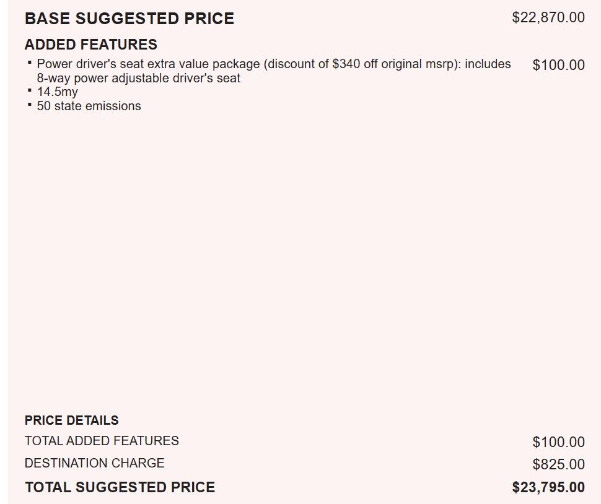This screenshot has width=601, height=504.
Task: Select the $23,795.00 total price amount
Action: 548,487
